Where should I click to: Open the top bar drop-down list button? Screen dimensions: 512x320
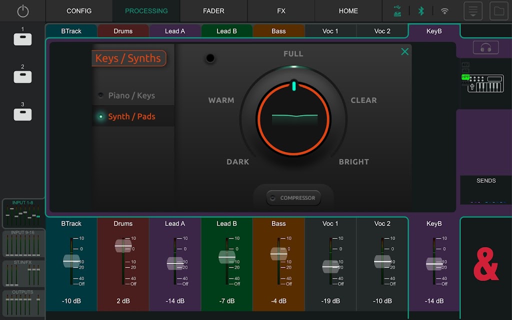pyautogui.click(x=473, y=11)
